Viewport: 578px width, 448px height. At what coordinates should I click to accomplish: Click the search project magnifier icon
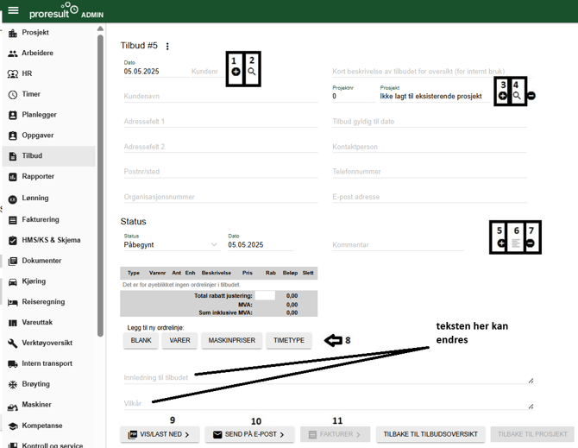point(517,96)
